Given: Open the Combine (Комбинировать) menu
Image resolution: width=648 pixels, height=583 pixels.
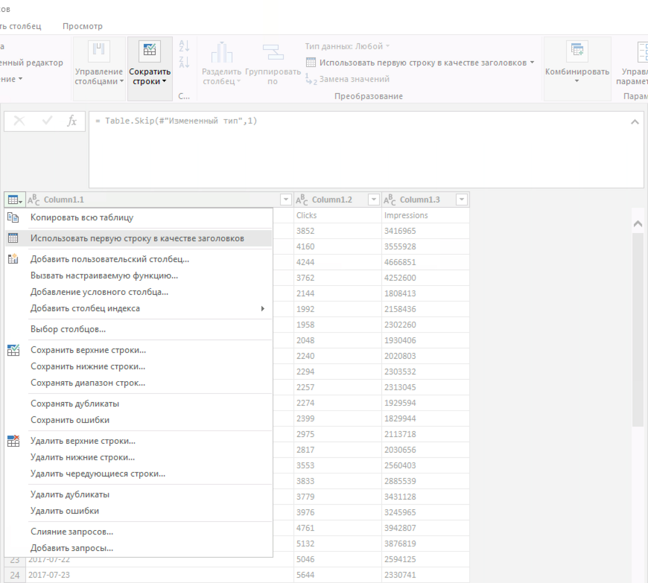Looking at the screenshot, I should point(577,68).
